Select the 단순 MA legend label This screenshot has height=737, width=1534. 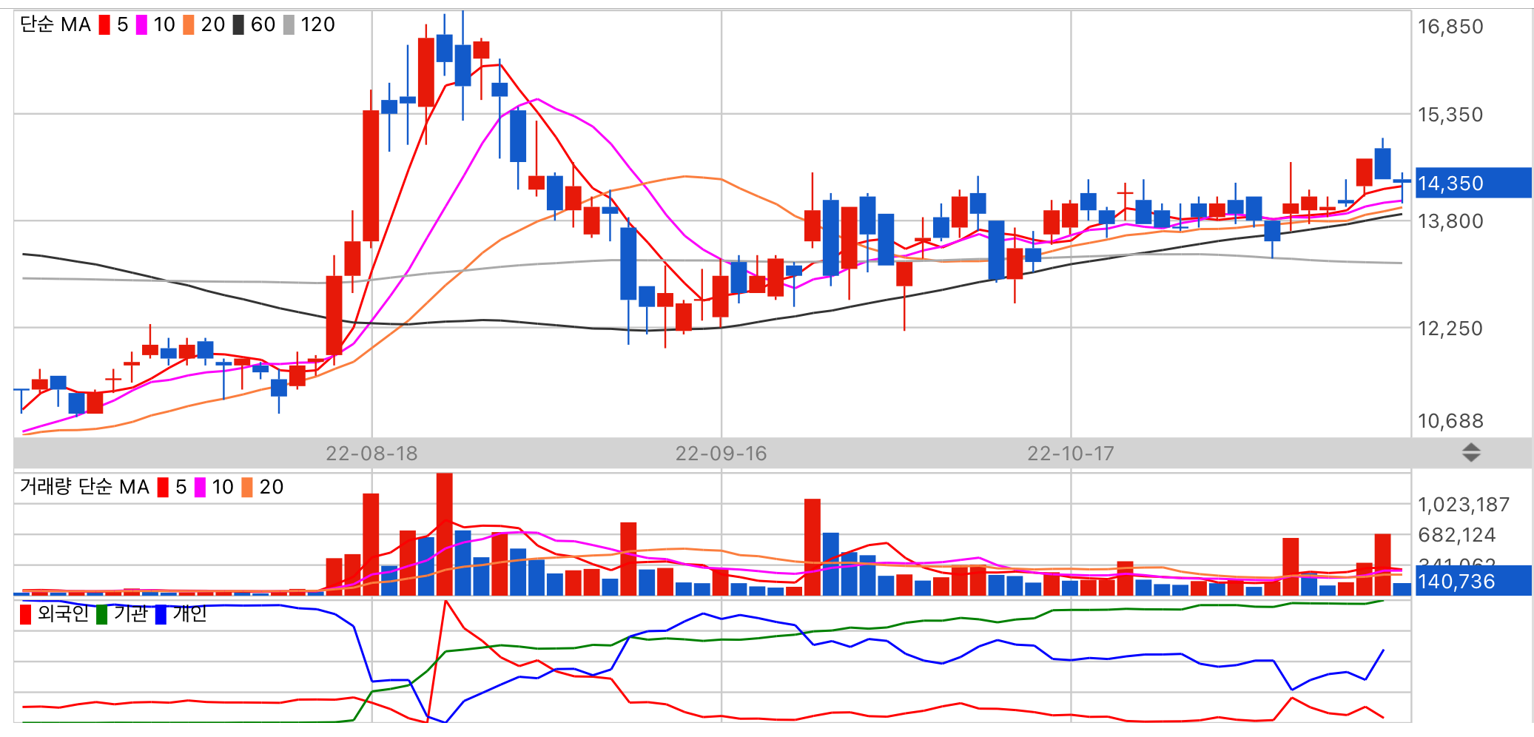(x=55, y=24)
